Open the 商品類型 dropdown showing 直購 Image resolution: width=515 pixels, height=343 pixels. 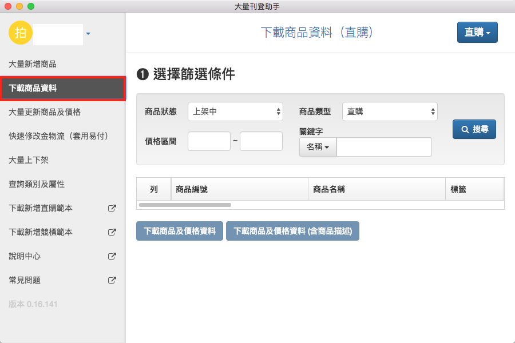pyautogui.click(x=389, y=111)
